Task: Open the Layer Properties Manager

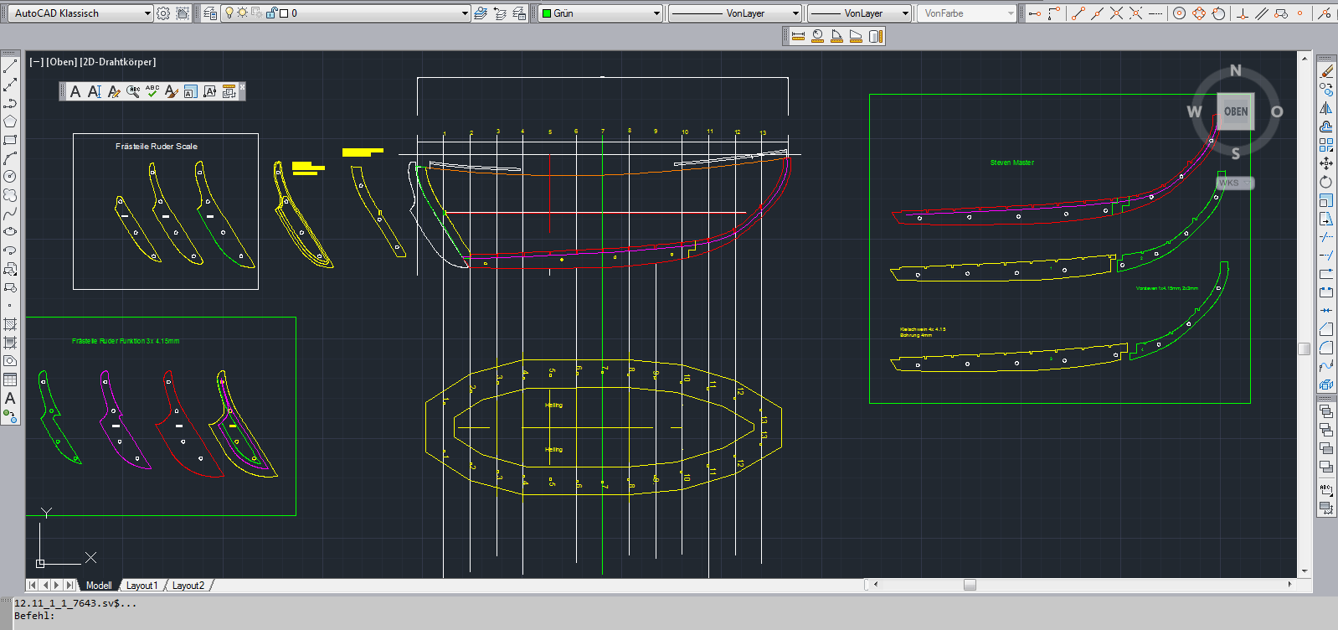Action: point(210,13)
